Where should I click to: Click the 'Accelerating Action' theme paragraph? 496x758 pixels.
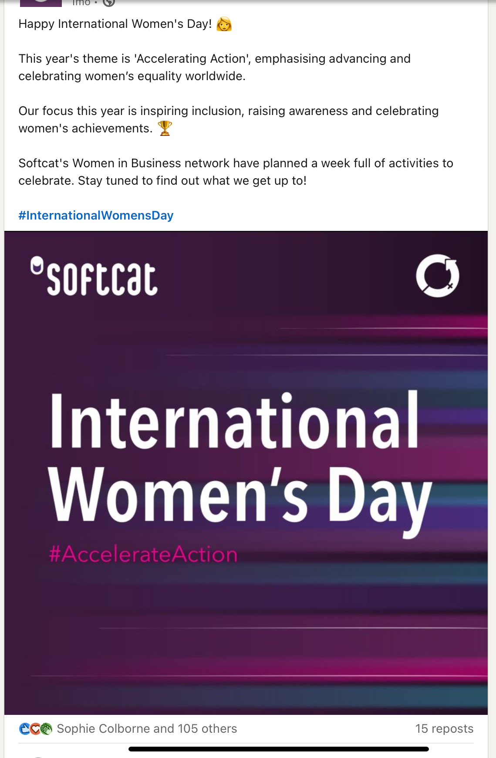click(x=214, y=67)
